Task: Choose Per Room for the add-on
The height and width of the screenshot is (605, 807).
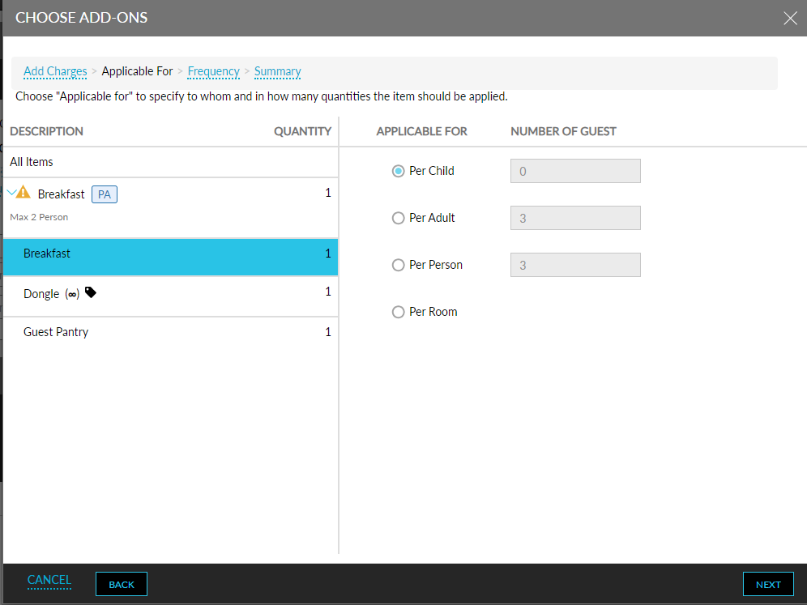Action: click(x=398, y=312)
